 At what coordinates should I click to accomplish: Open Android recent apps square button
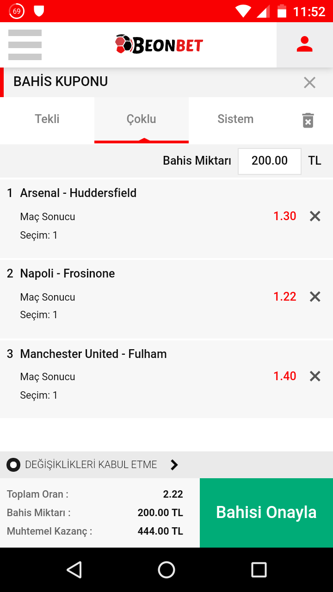(x=259, y=570)
